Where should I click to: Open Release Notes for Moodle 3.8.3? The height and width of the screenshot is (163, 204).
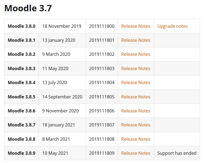coord(136,68)
